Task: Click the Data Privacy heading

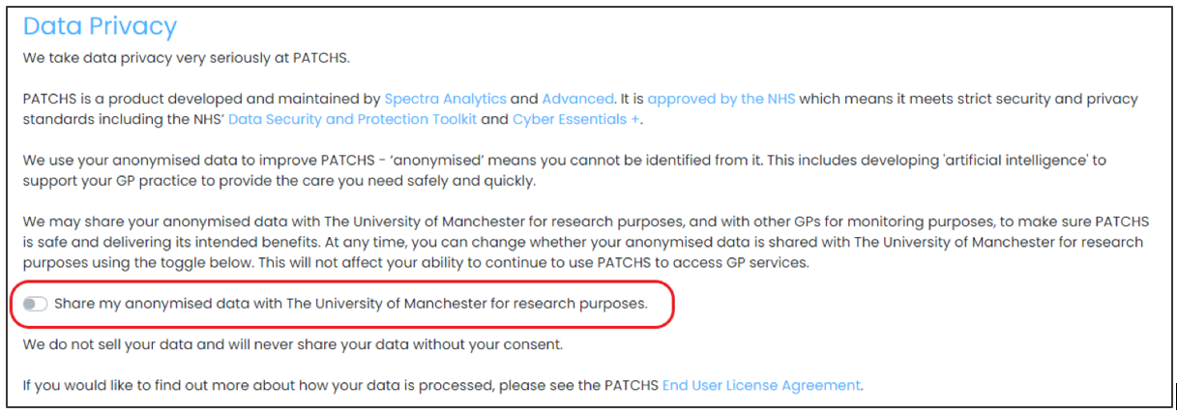Action: point(101,26)
